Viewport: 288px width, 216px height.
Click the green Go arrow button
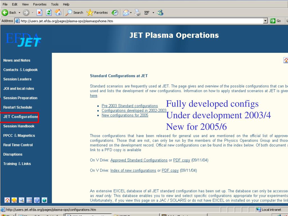tap(273, 21)
